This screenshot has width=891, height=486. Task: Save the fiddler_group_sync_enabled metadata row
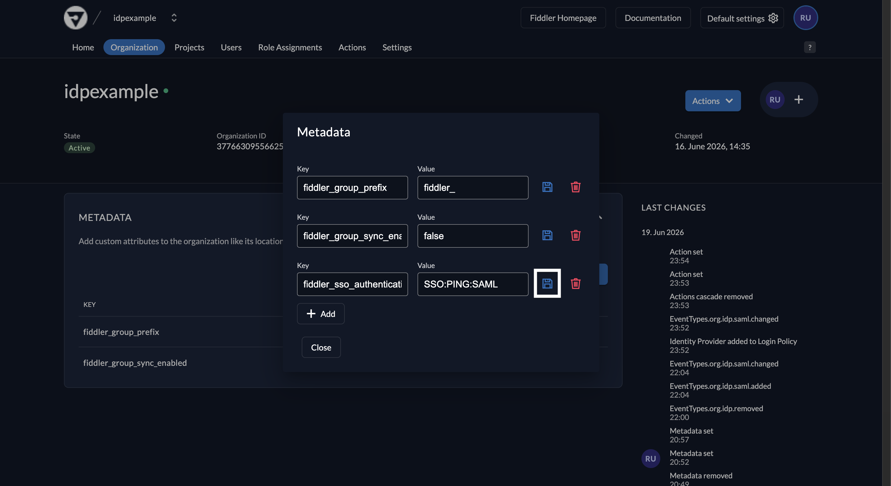[x=547, y=235]
